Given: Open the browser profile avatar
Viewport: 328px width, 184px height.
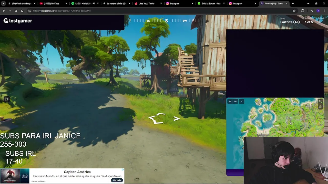Looking at the screenshot, I should (x=318, y=11).
